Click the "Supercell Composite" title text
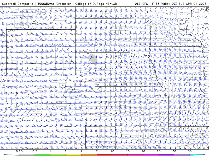 point(18,4)
